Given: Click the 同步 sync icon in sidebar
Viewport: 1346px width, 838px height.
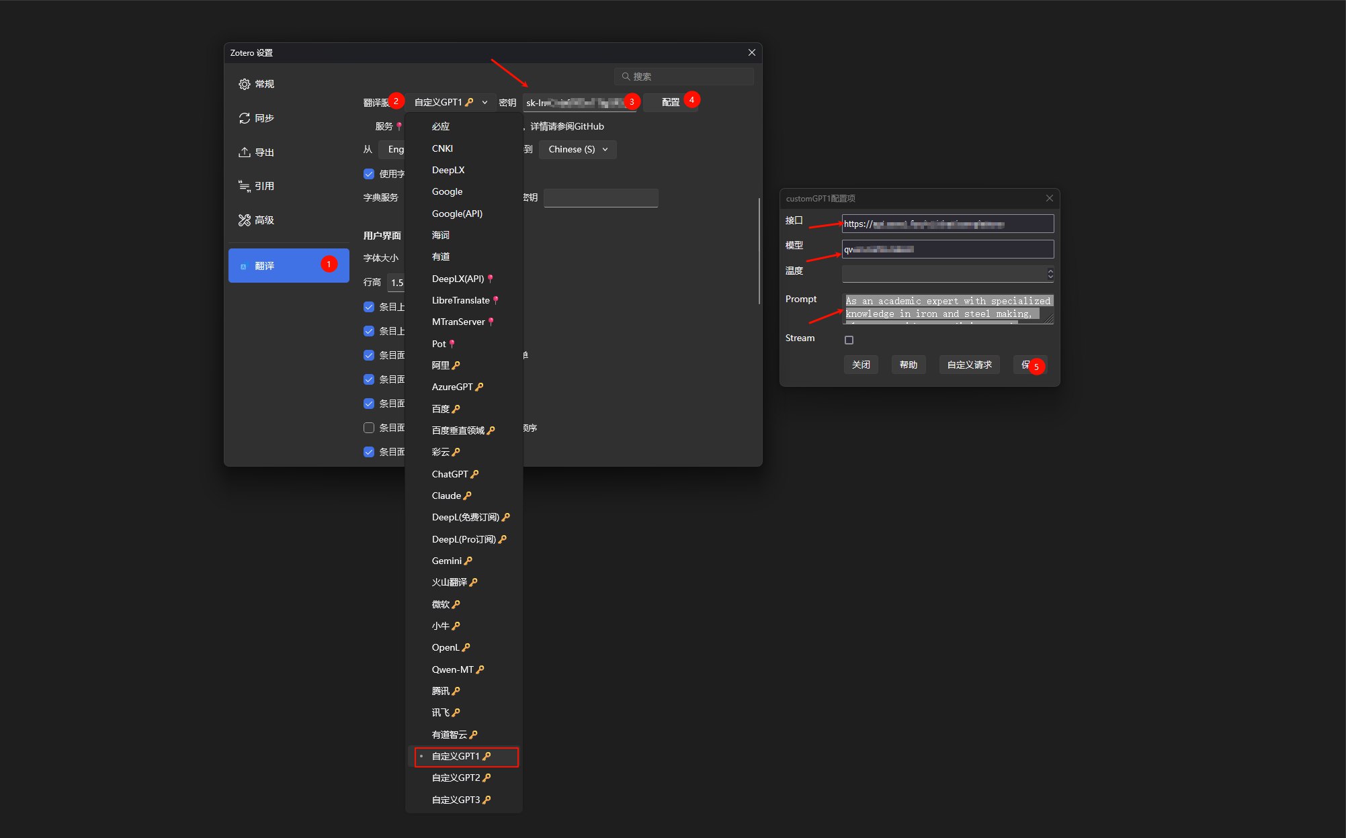Looking at the screenshot, I should point(244,118).
